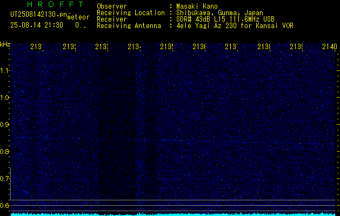Click the 2134 time marker

coord(134,47)
